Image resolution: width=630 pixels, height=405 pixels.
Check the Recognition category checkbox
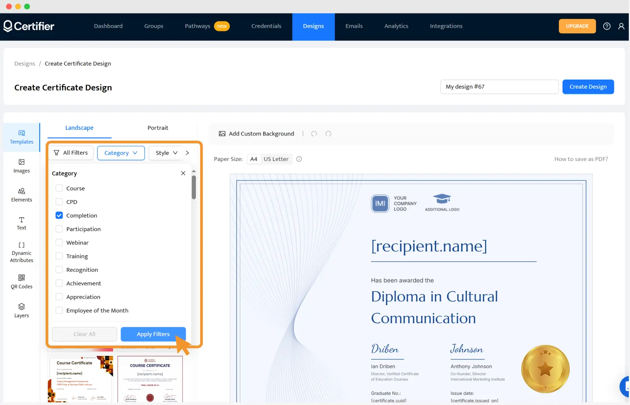pyautogui.click(x=59, y=270)
